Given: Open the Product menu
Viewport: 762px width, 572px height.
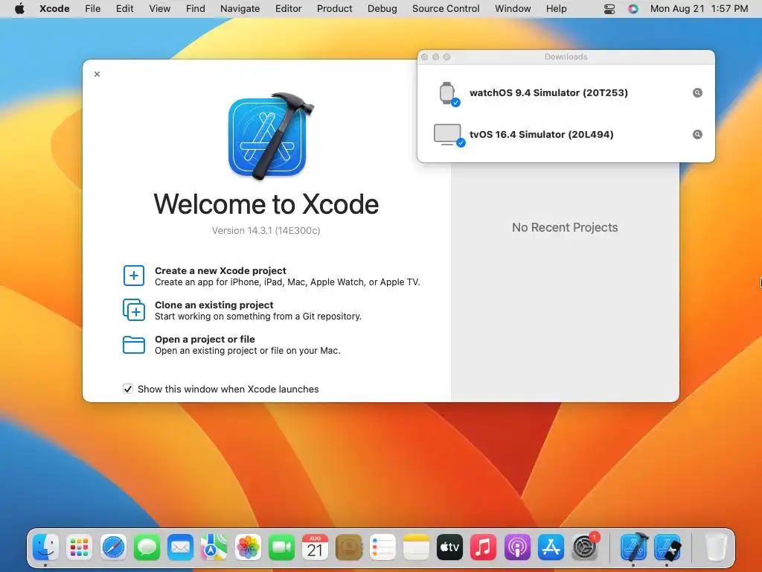Looking at the screenshot, I should coord(334,9).
